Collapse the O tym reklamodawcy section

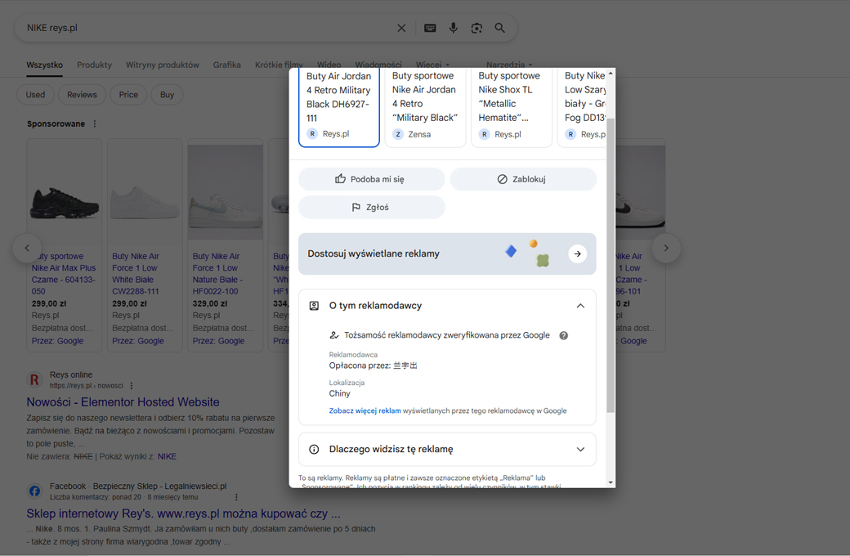[580, 306]
